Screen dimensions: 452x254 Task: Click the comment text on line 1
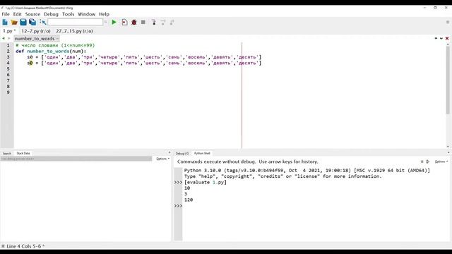tap(55, 45)
